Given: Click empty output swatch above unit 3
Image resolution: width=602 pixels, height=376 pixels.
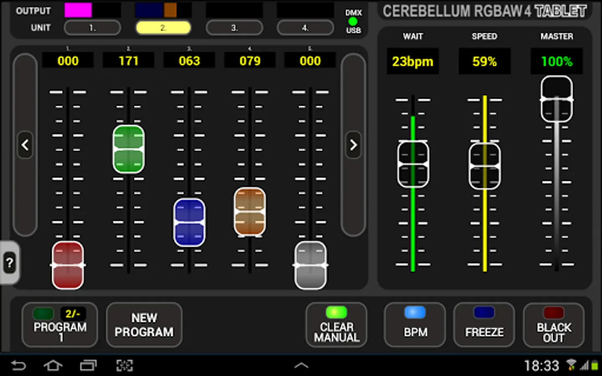Looking at the screenshot, I should point(235,10).
